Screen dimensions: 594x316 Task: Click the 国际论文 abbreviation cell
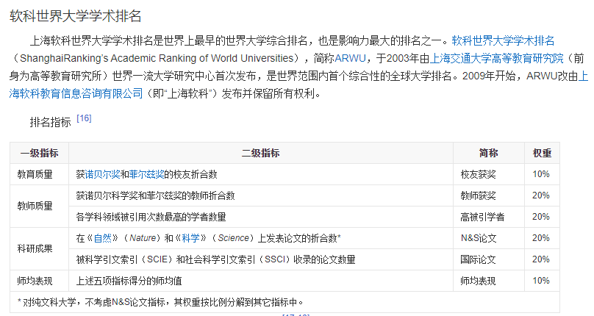(x=489, y=259)
